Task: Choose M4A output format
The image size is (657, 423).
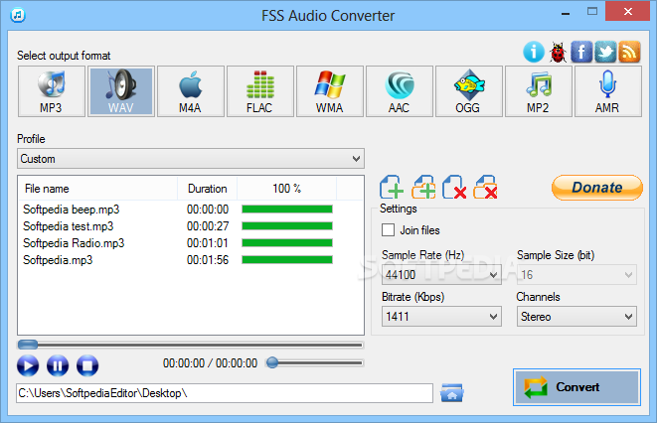Action: [191, 91]
